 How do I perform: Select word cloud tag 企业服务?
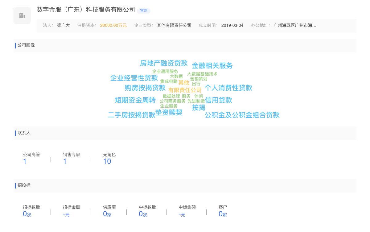169,106
